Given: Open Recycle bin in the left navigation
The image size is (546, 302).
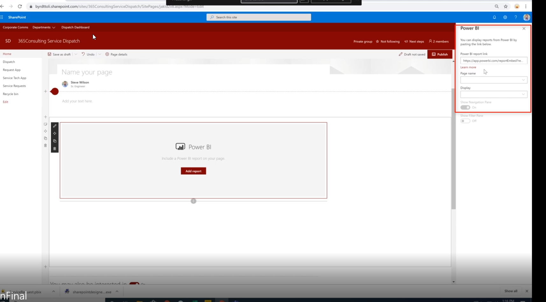Looking at the screenshot, I should click(11, 94).
